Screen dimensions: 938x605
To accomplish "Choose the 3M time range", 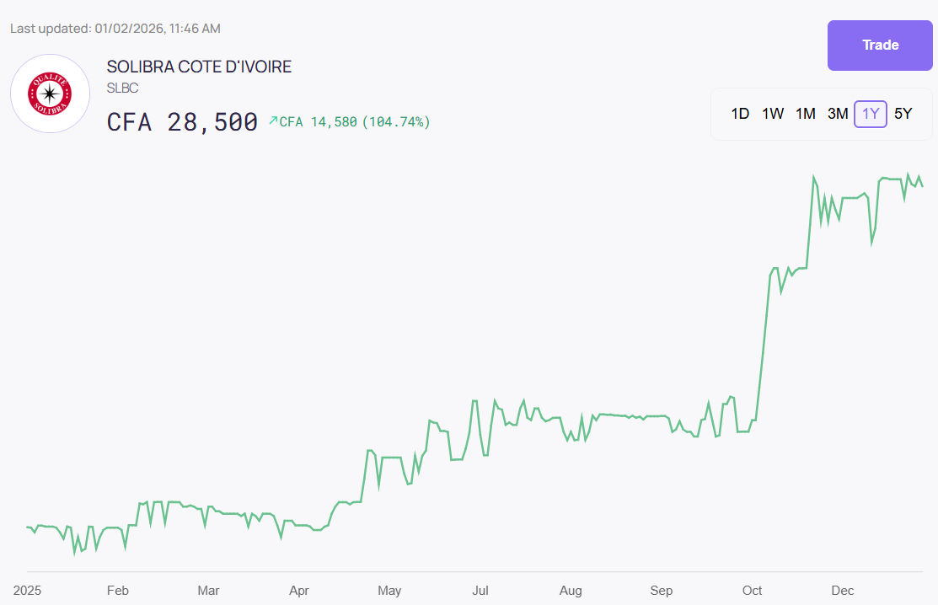I will coord(838,114).
